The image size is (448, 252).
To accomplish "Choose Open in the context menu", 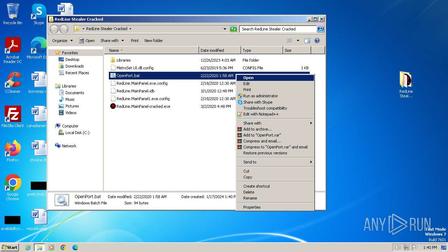I will click(275, 78).
